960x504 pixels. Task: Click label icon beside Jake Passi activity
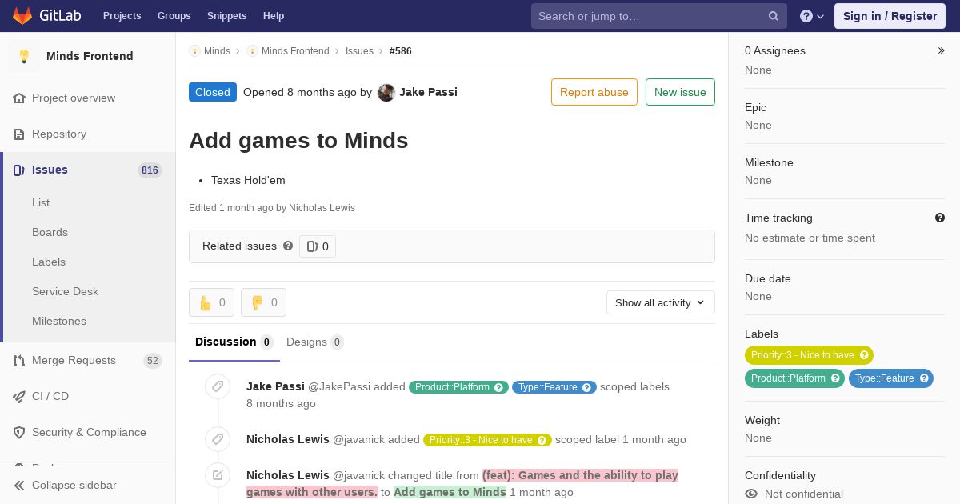pyautogui.click(x=218, y=386)
